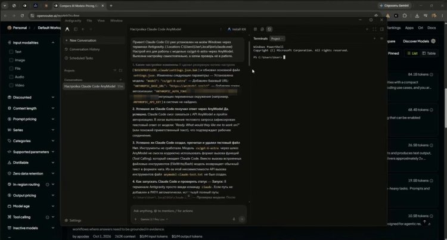Expand the Context length filter section
The image size is (447, 240).
[52, 108]
